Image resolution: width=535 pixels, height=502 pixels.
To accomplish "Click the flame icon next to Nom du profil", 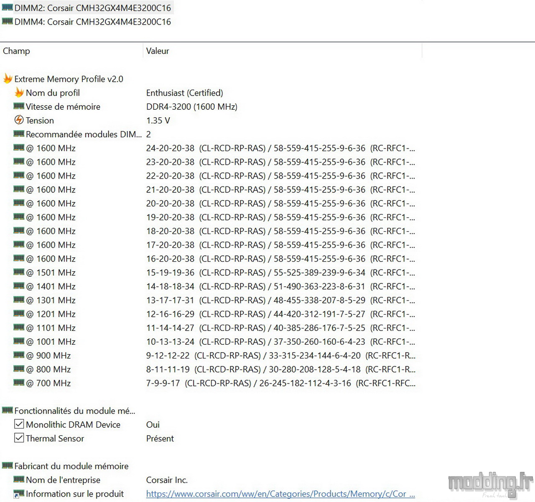I will (19, 92).
